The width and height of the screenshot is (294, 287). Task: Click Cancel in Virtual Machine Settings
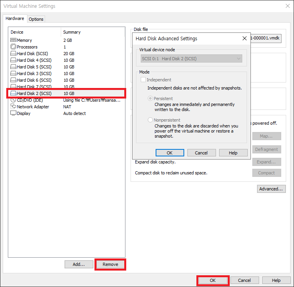pyautogui.click(x=245, y=280)
